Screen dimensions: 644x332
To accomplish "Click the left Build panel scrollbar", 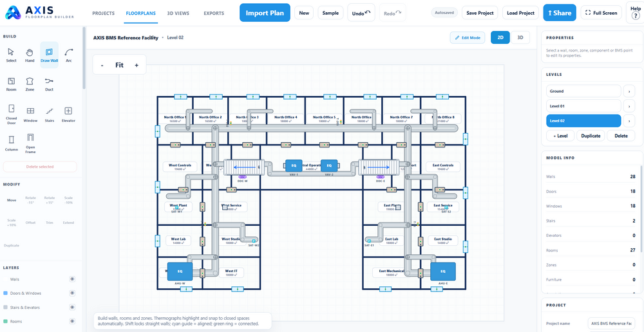I will click(x=84, y=57).
